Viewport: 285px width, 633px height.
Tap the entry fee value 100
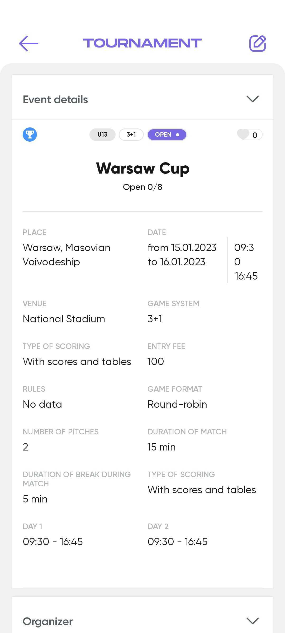pyautogui.click(x=156, y=361)
